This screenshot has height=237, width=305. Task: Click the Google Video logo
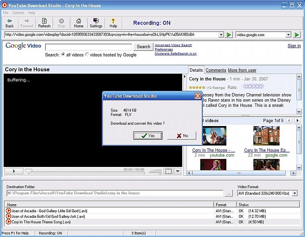(x=23, y=46)
